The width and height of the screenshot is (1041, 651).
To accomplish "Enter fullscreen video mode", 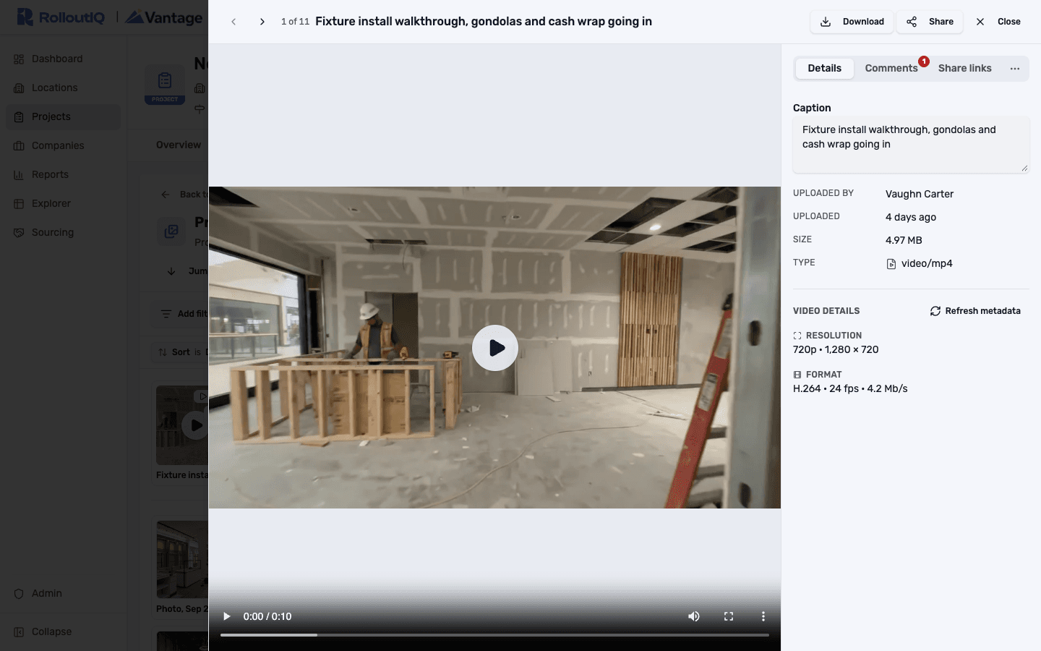I will pyautogui.click(x=729, y=616).
